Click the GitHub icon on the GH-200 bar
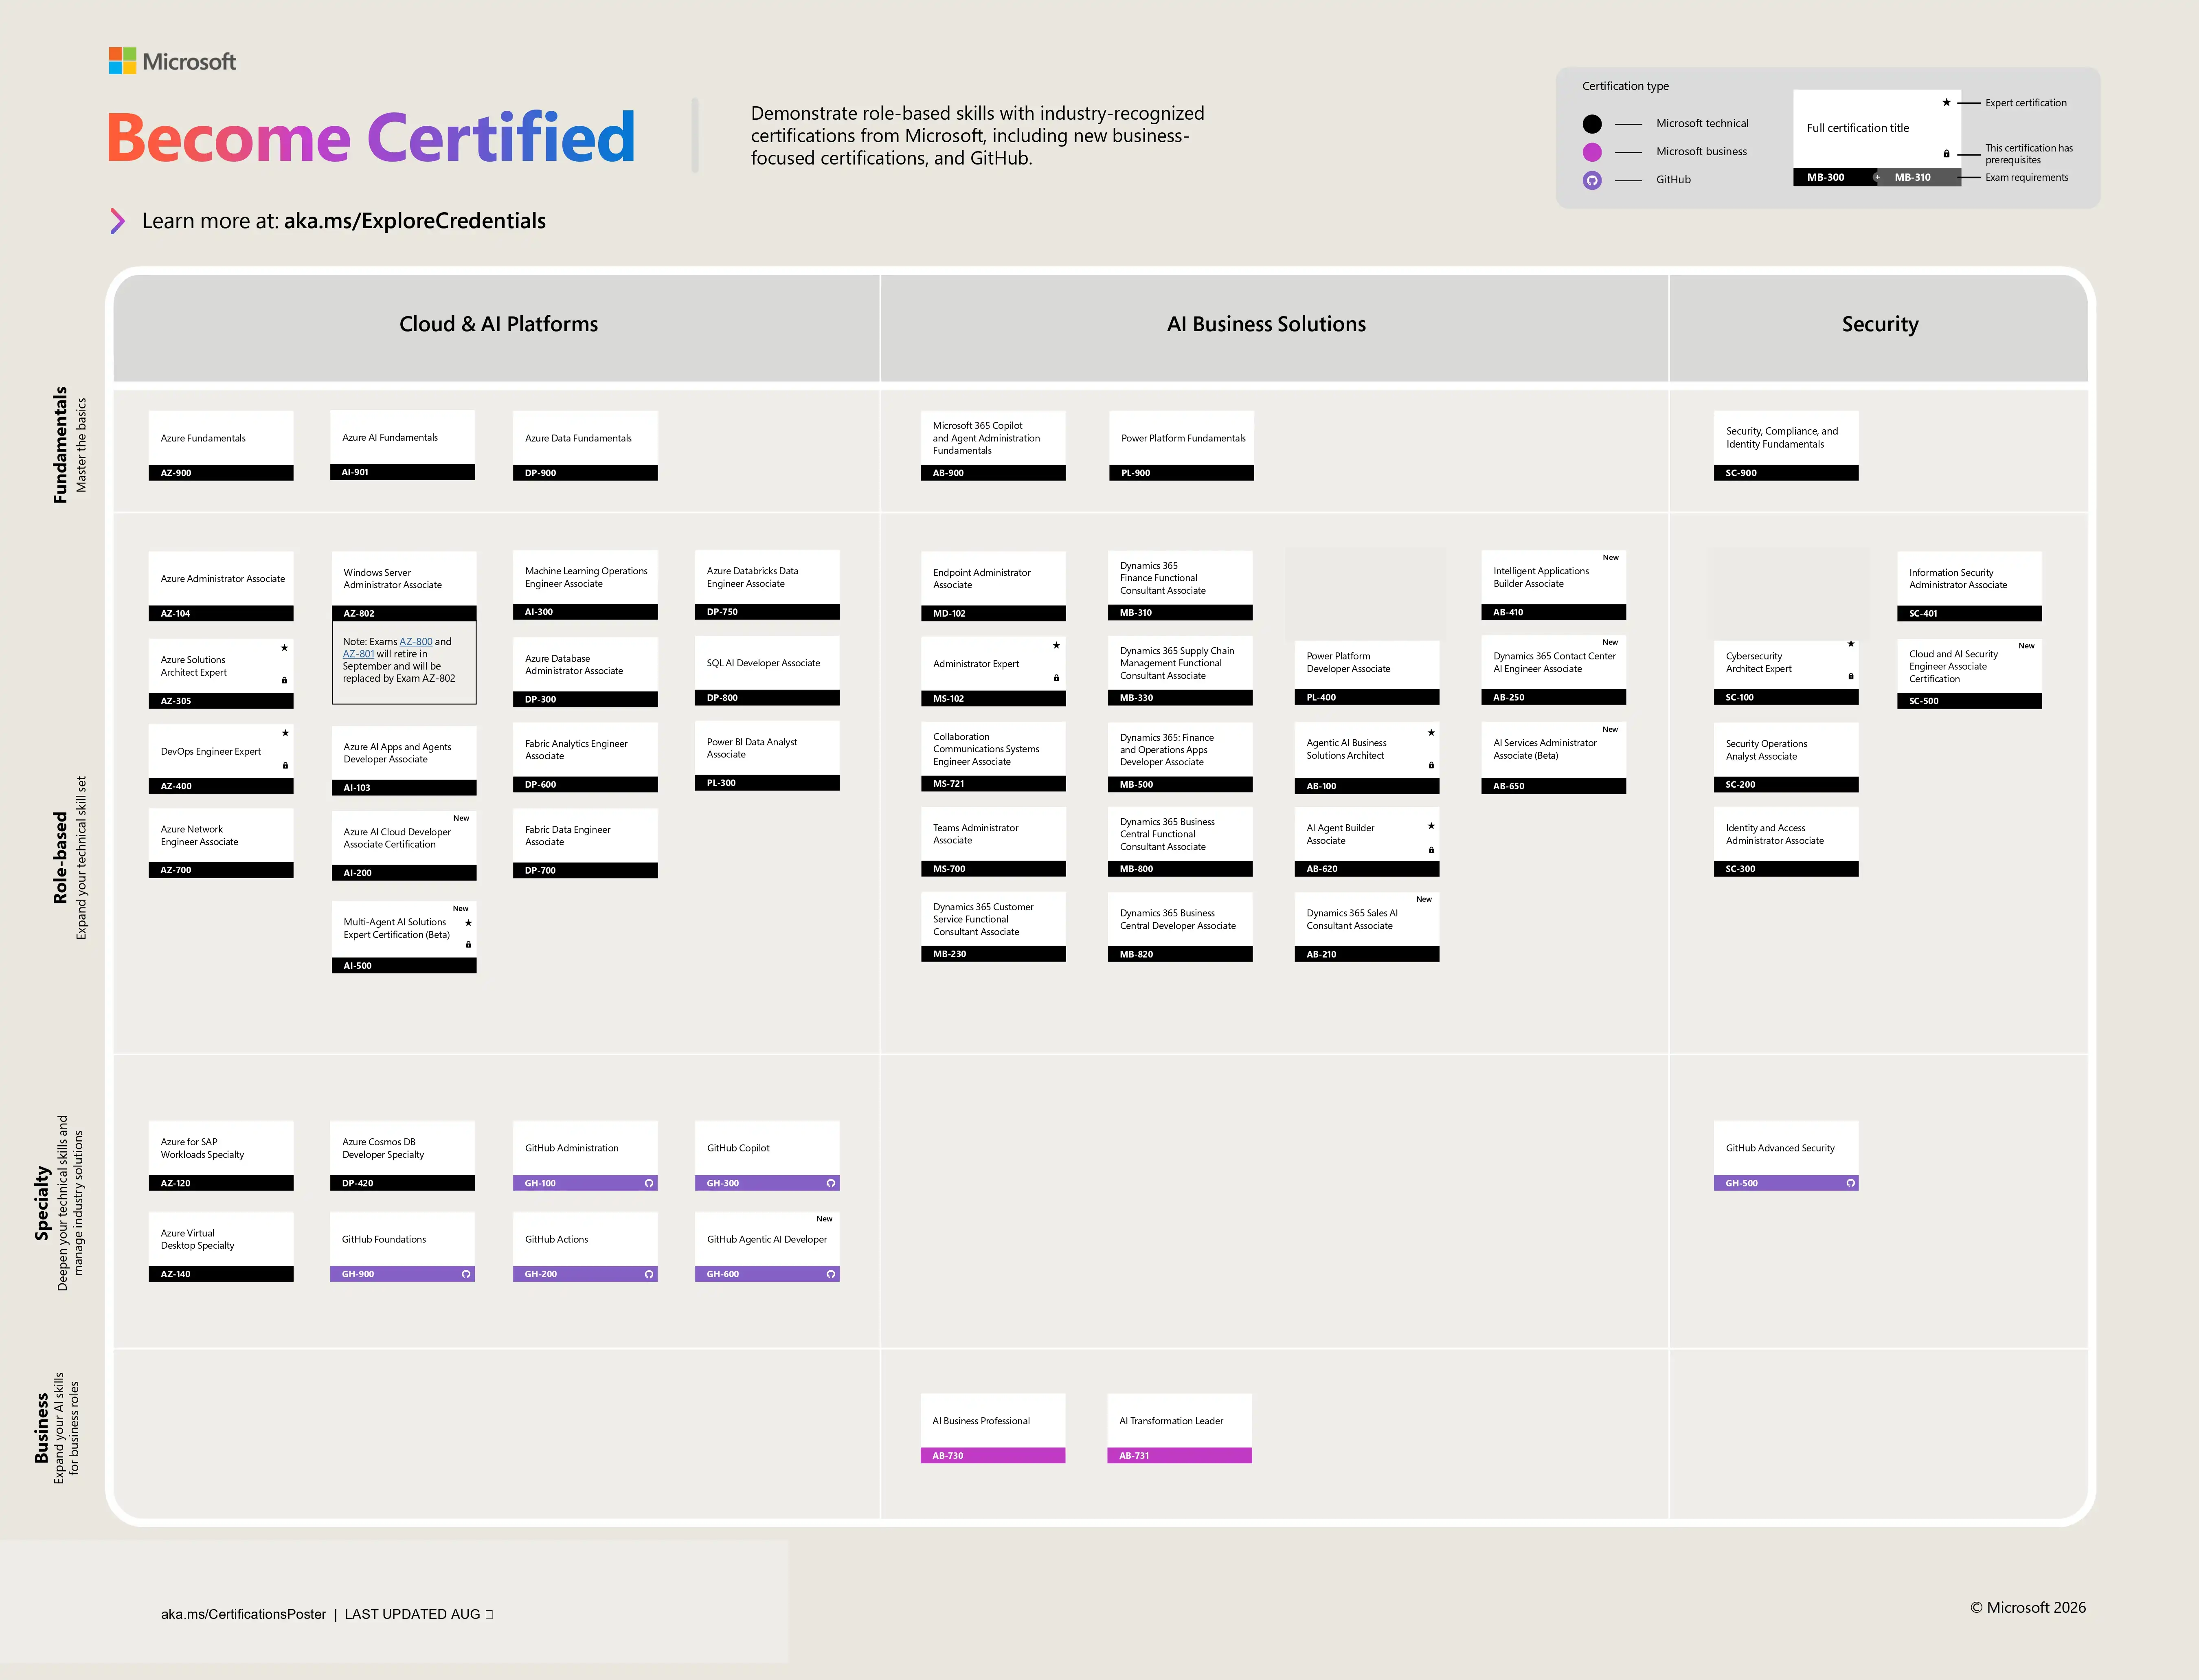 pos(649,1274)
